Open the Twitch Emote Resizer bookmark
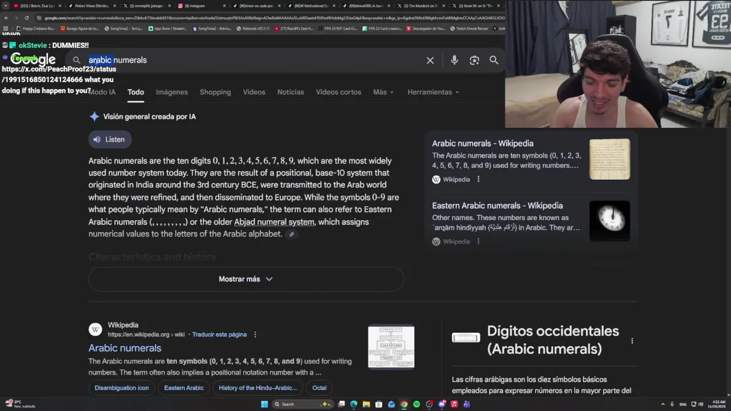This screenshot has width=731, height=411. [469, 28]
